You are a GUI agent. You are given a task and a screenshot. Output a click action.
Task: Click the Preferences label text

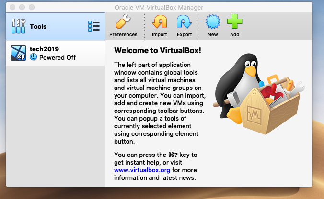tap(123, 34)
